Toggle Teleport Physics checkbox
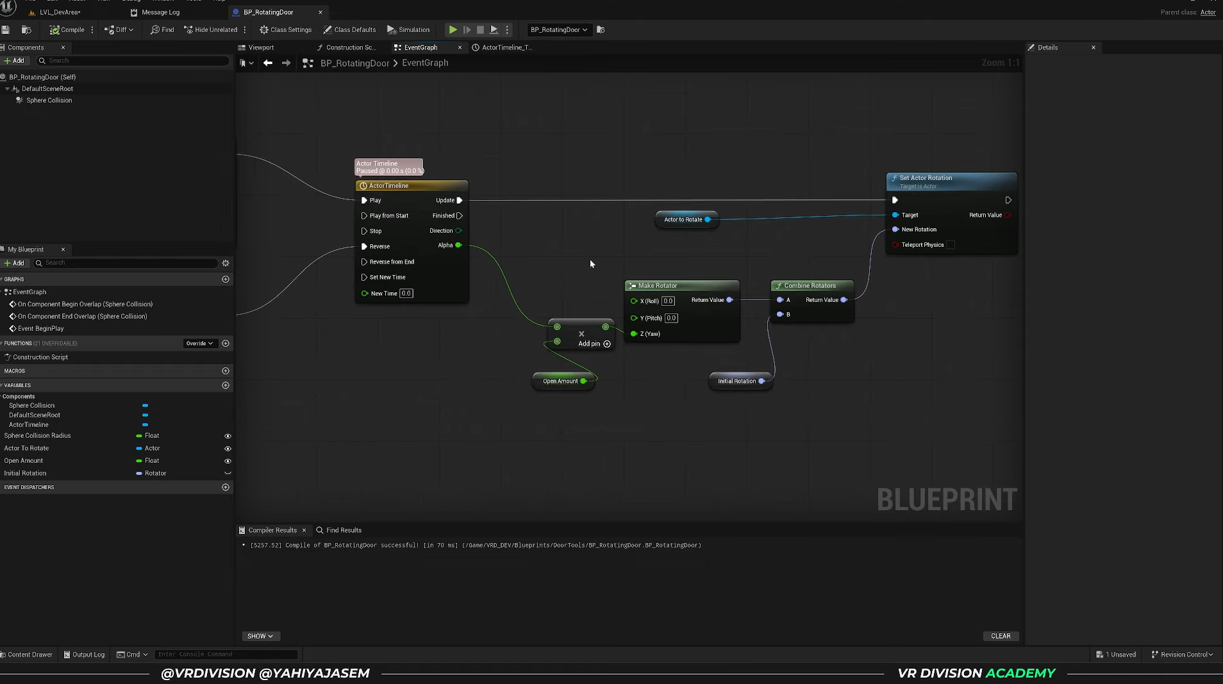 (x=951, y=245)
